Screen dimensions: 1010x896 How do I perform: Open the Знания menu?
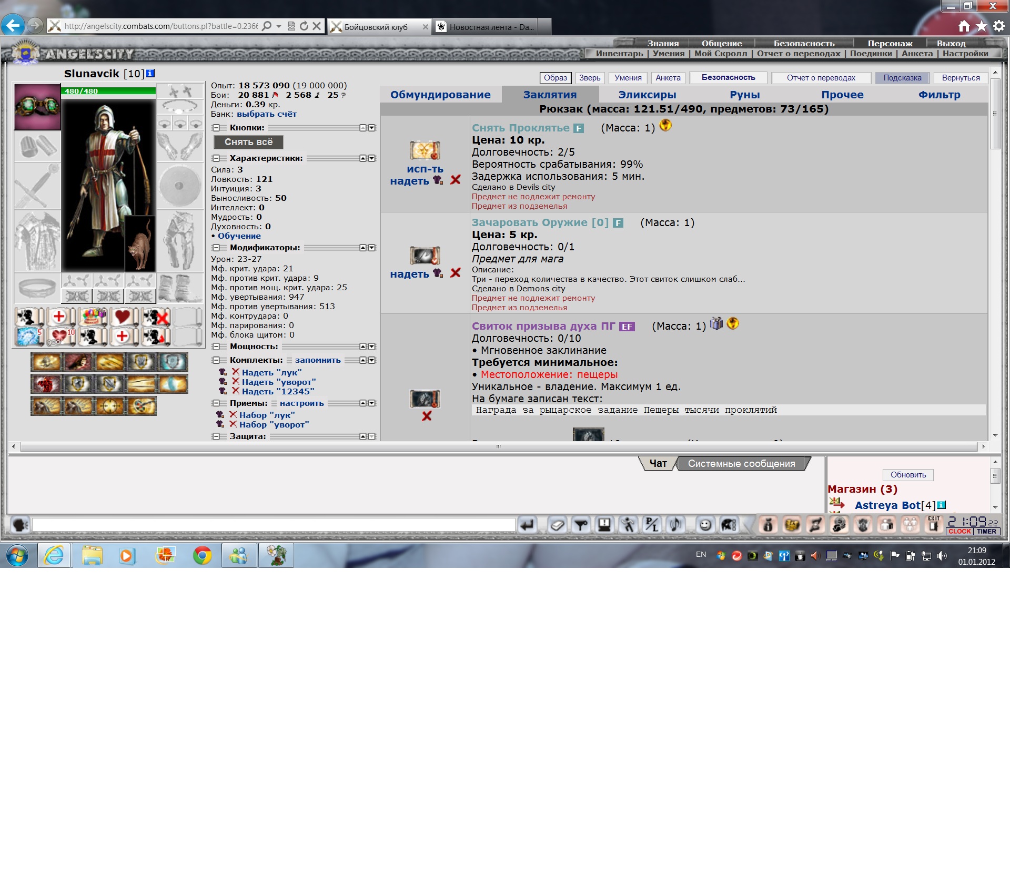[663, 44]
